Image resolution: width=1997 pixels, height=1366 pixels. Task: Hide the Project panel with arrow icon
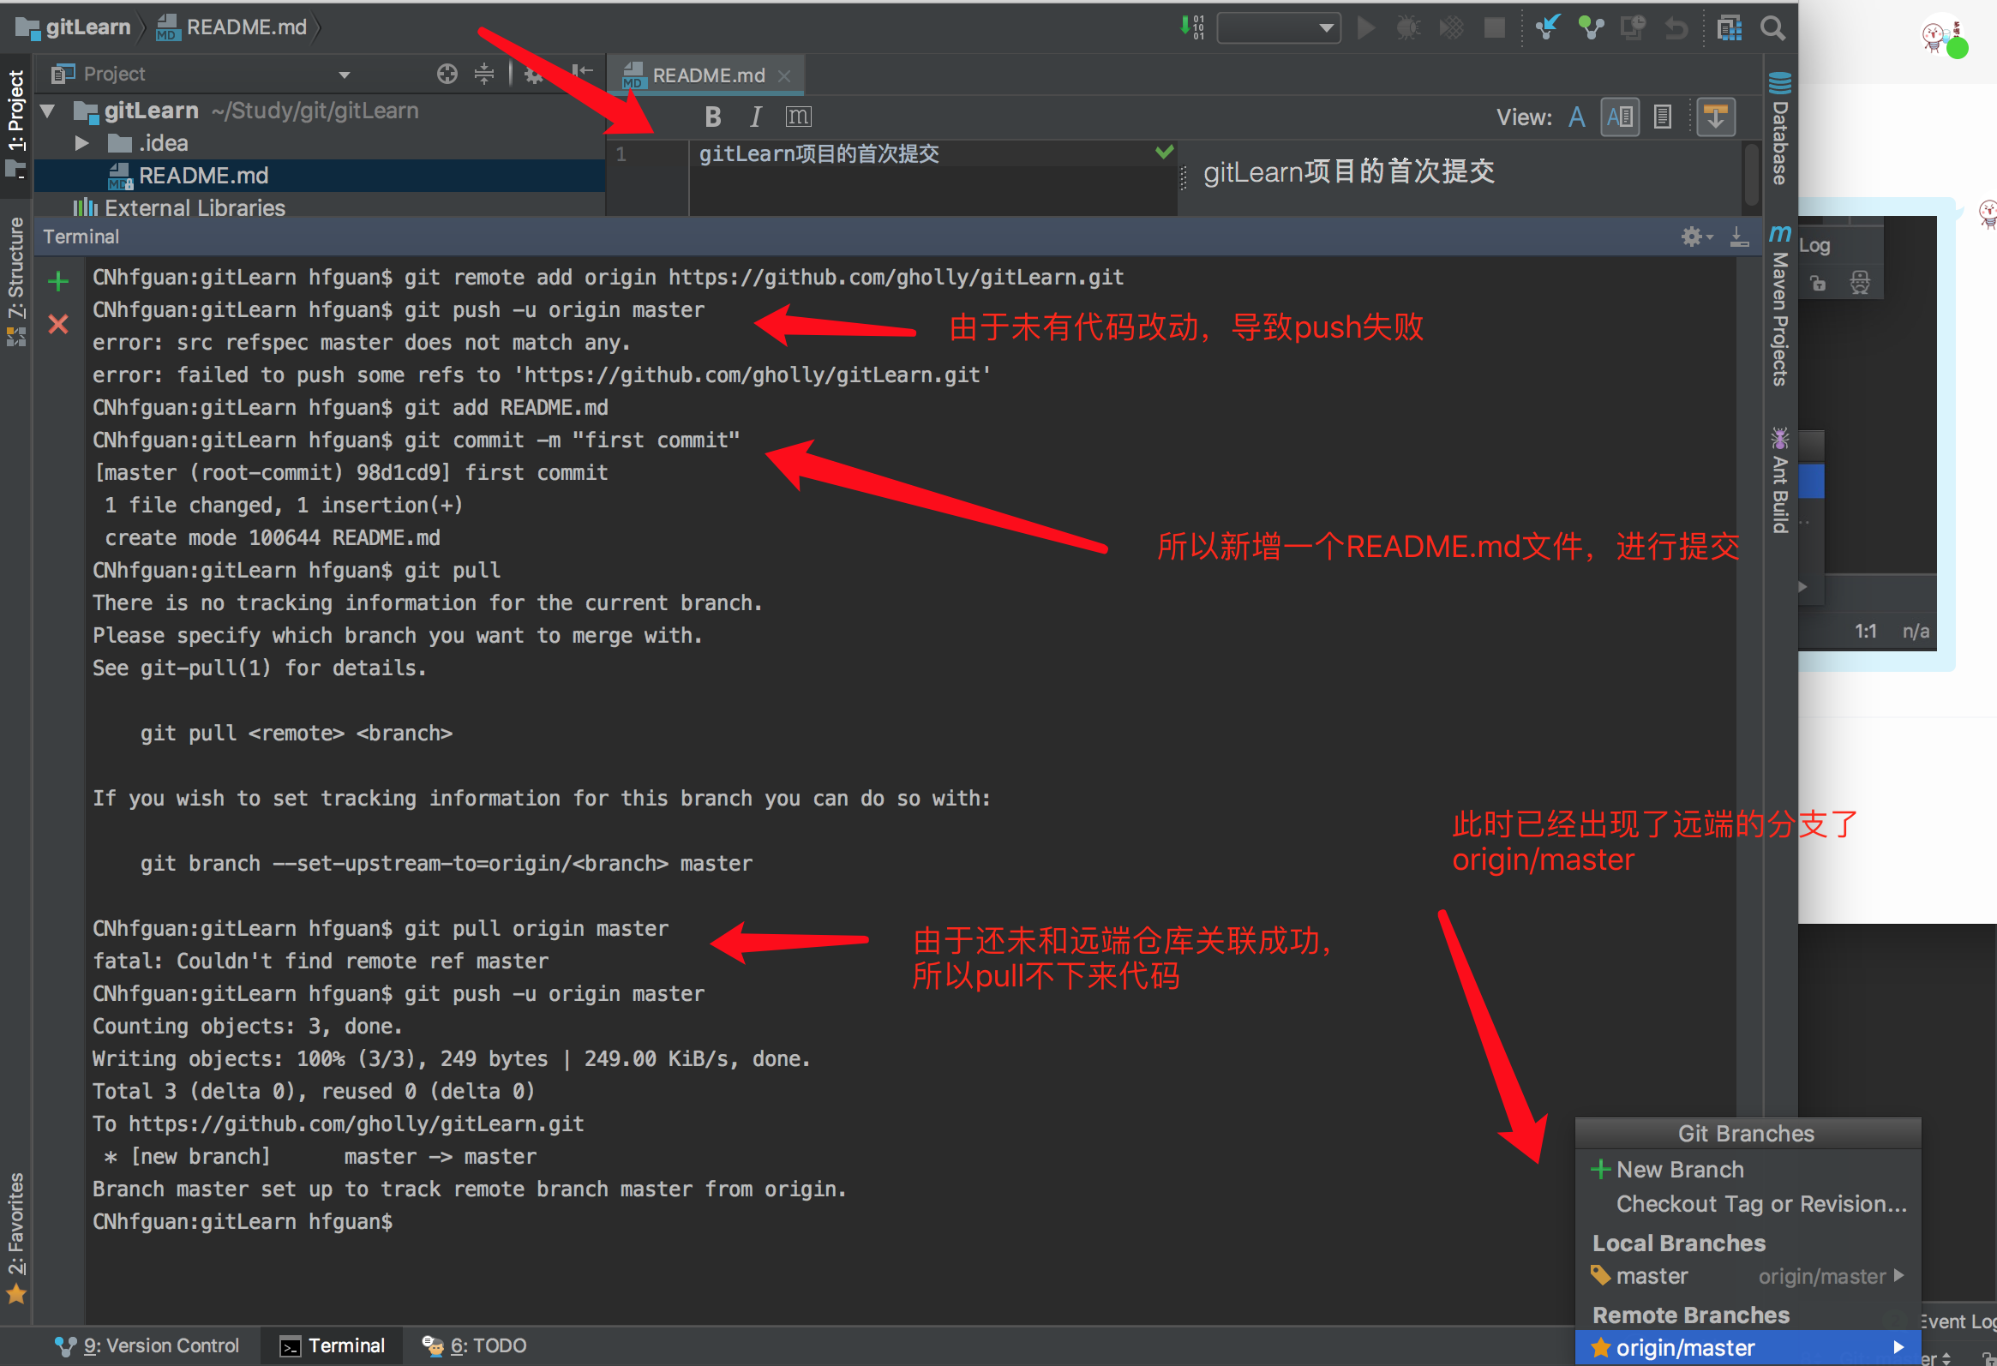582,72
